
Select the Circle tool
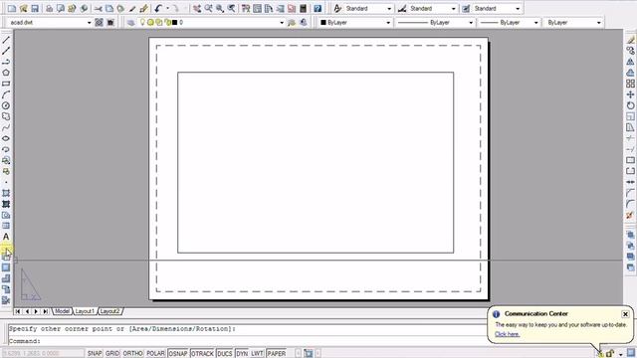[x=6, y=105]
